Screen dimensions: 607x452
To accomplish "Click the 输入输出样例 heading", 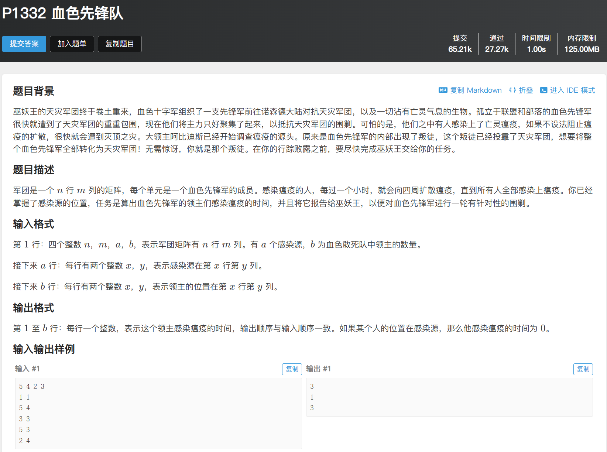I will click(44, 349).
